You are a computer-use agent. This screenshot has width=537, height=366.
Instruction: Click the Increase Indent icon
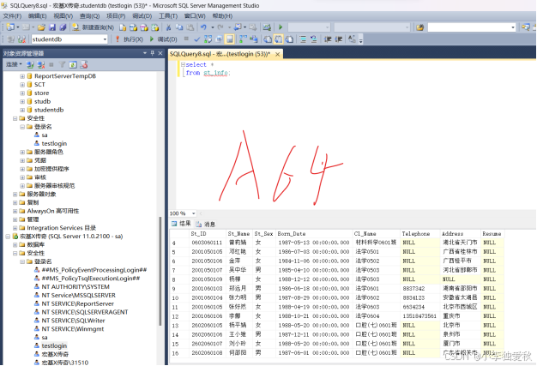[x=338, y=39]
